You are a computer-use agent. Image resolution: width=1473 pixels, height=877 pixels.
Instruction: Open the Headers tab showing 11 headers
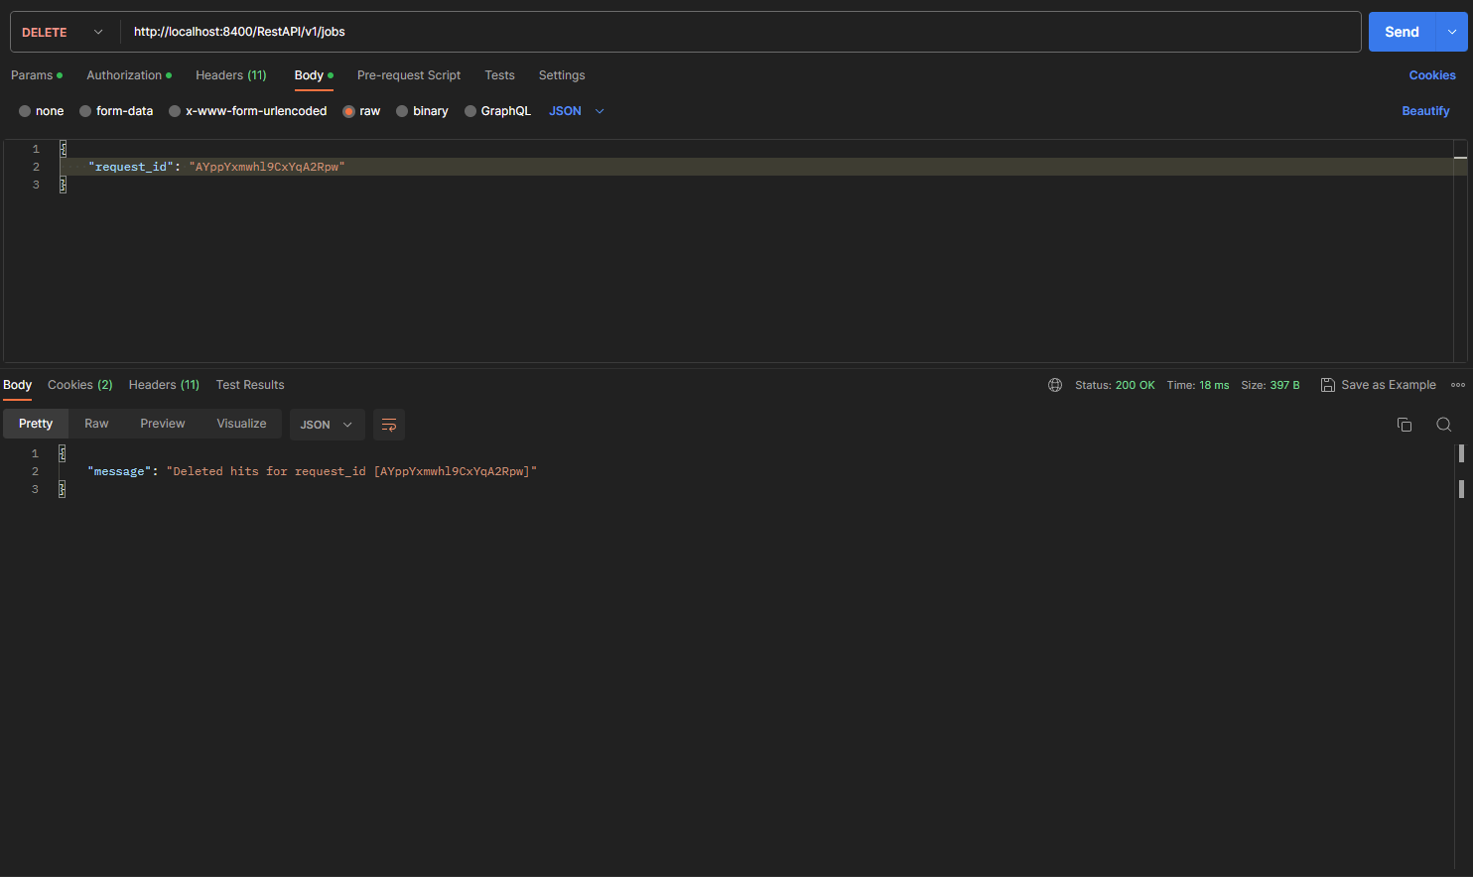pyautogui.click(x=230, y=74)
